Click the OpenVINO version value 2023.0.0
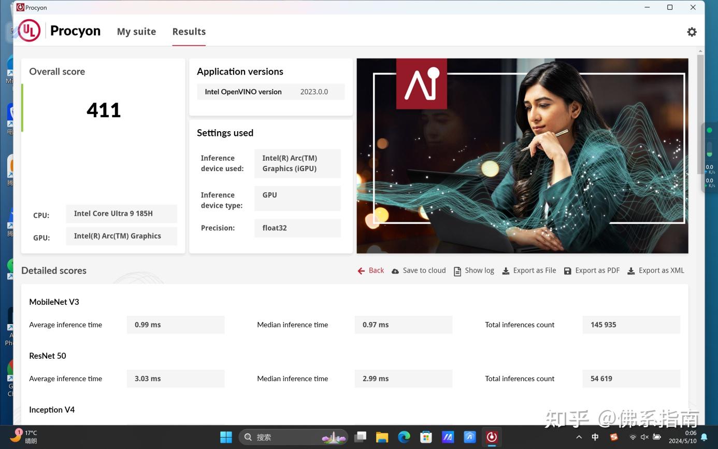 (x=314, y=92)
